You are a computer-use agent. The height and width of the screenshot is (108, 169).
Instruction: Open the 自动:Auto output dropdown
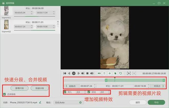tap(69, 103)
